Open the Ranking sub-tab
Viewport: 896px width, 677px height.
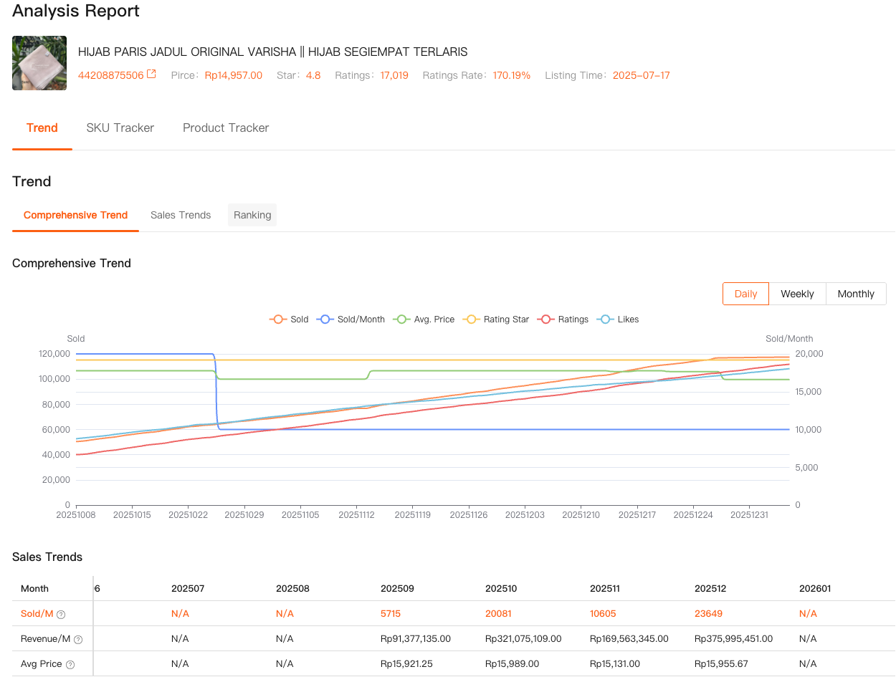[x=252, y=215]
